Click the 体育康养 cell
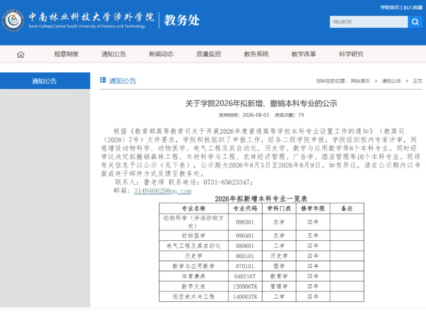Viewport: 426px width, 318px height. [x=194, y=277]
